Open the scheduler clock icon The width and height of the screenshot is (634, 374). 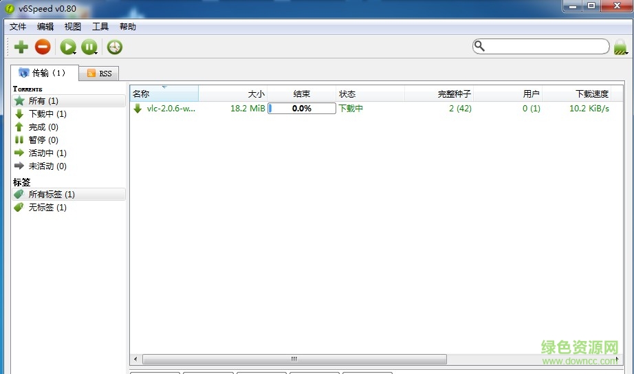(x=115, y=47)
